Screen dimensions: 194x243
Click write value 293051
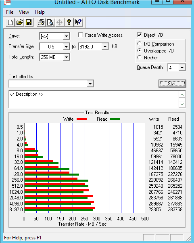tap(156, 209)
